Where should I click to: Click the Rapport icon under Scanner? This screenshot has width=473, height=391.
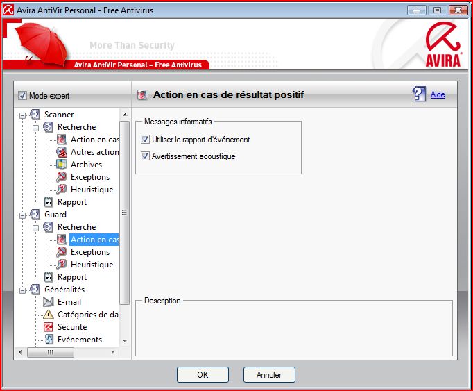pos(49,202)
